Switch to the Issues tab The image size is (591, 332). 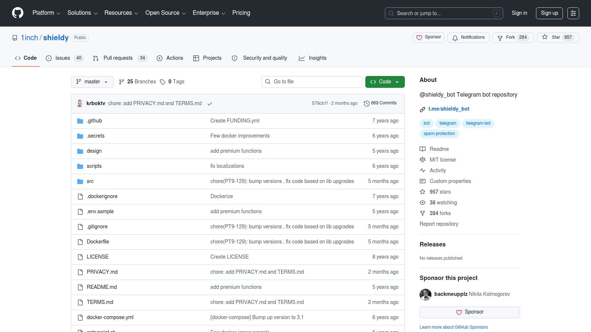point(65,58)
